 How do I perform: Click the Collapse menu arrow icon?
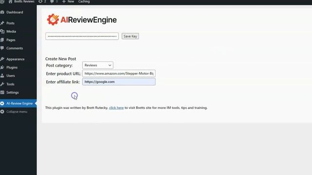pyautogui.click(x=2, y=112)
